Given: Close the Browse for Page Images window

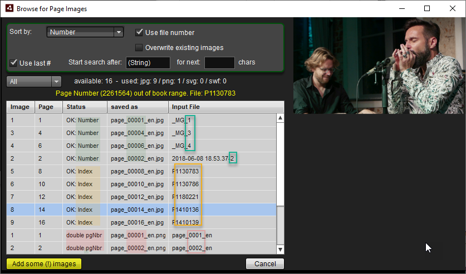Looking at the screenshot, I should [x=452, y=8].
